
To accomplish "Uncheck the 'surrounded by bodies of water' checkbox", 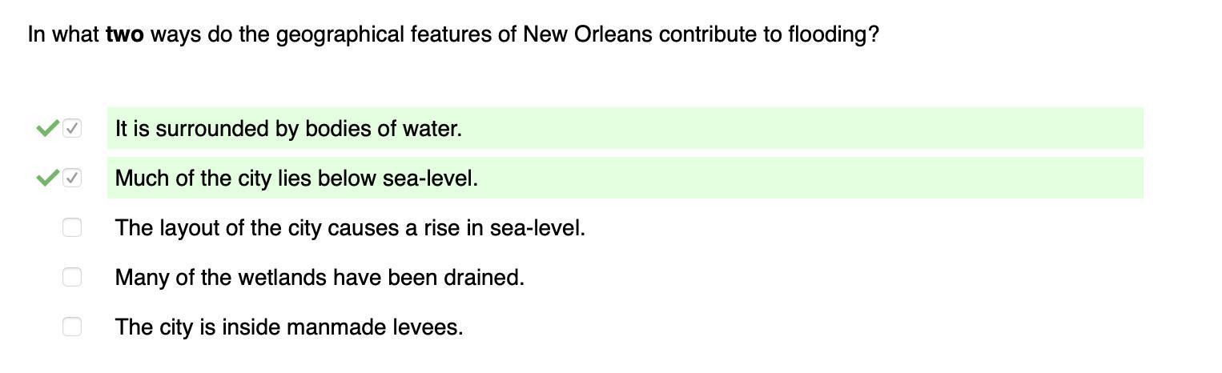I will coord(72,128).
